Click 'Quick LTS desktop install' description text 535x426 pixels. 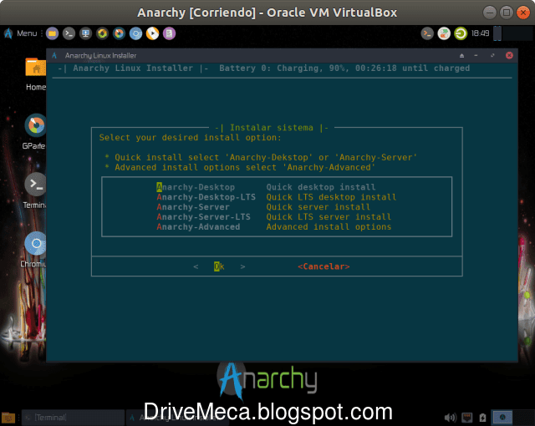click(x=331, y=197)
